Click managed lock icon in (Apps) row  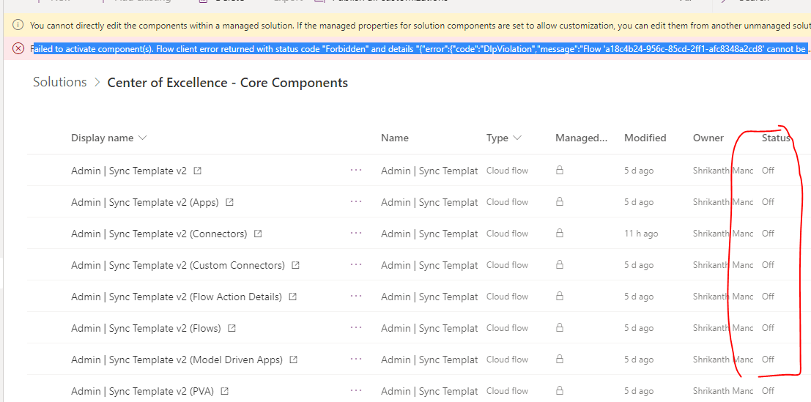[559, 201]
